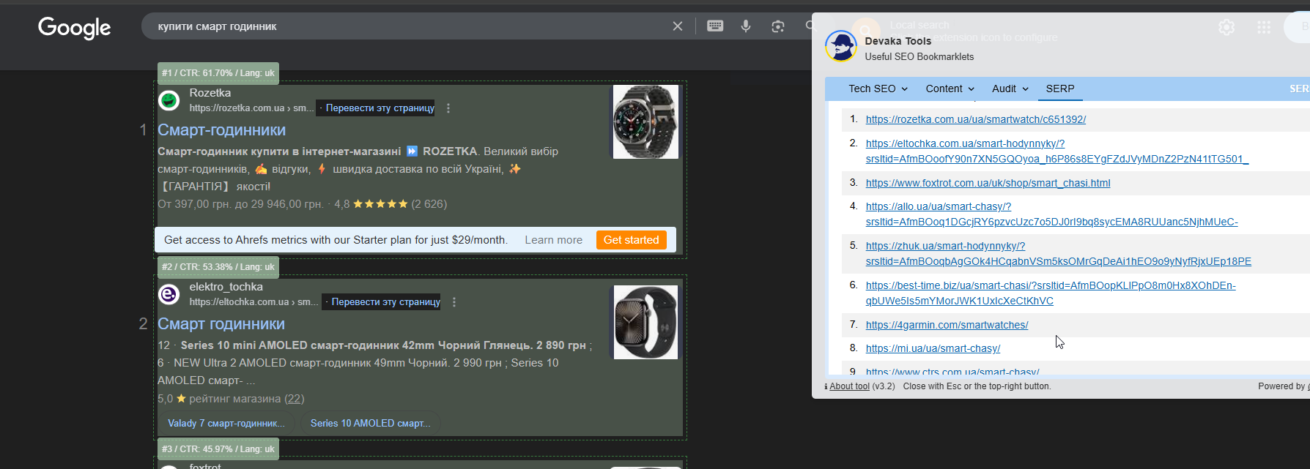Screen dimensions: 1310x469
Task: Click the eltochka.com.ua breadcrumb URL
Action: point(254,302)
